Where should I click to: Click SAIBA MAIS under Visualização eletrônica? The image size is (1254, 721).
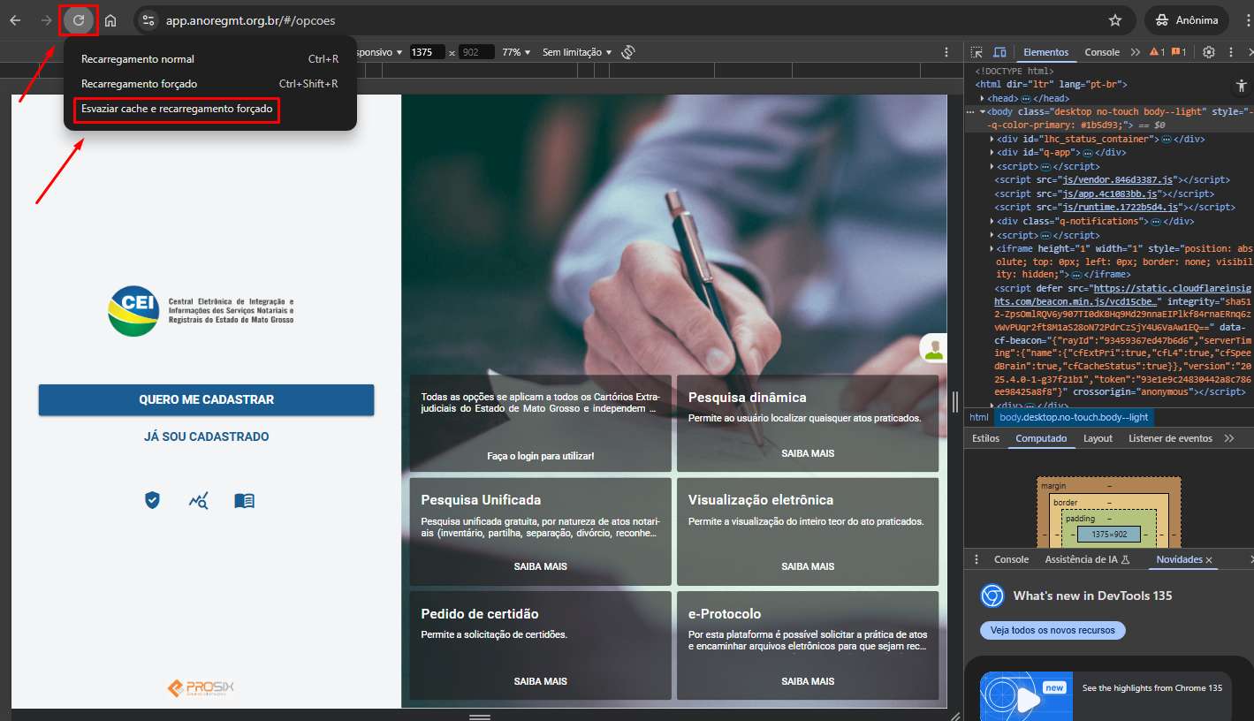click(x=808, y=566)
